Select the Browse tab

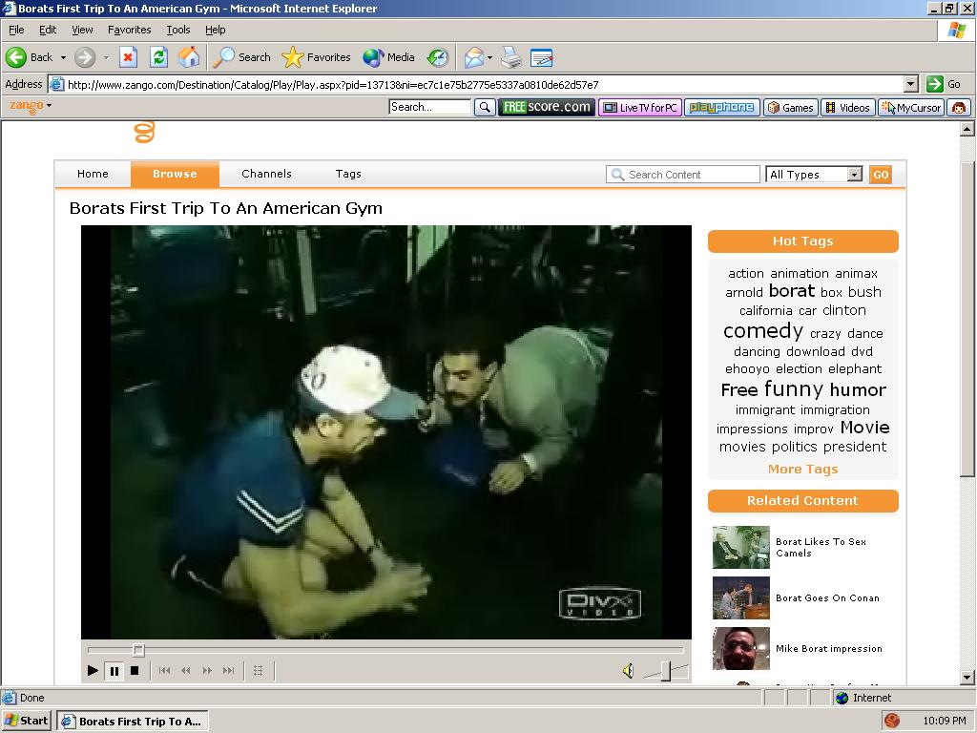176,174
